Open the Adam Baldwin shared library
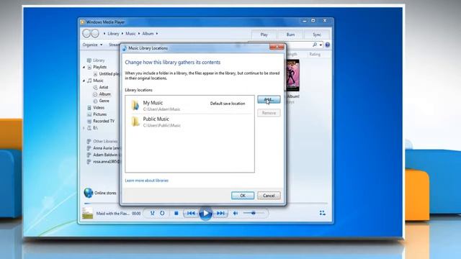This screenshot has height=259, width=461. [107, 155]
